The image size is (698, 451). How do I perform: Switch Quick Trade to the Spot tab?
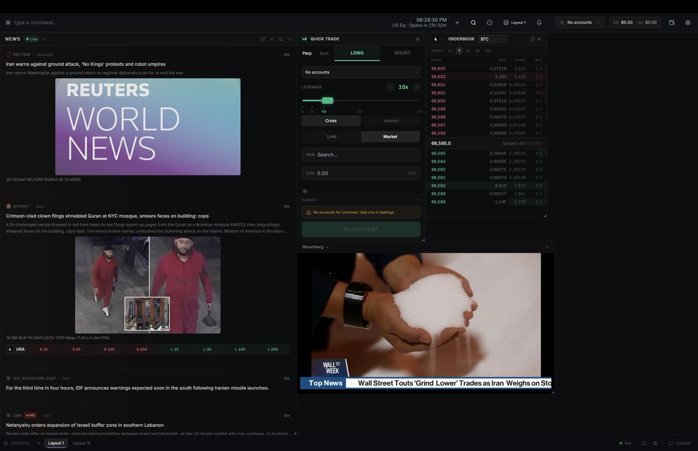(x=323, y=53)
